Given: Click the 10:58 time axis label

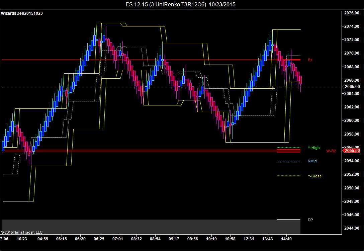Looking at the screenshot, I should (230, 239).
